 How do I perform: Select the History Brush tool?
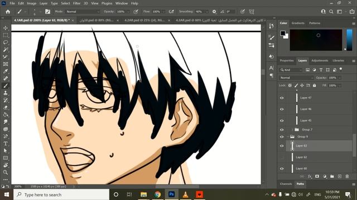(6, 100)
